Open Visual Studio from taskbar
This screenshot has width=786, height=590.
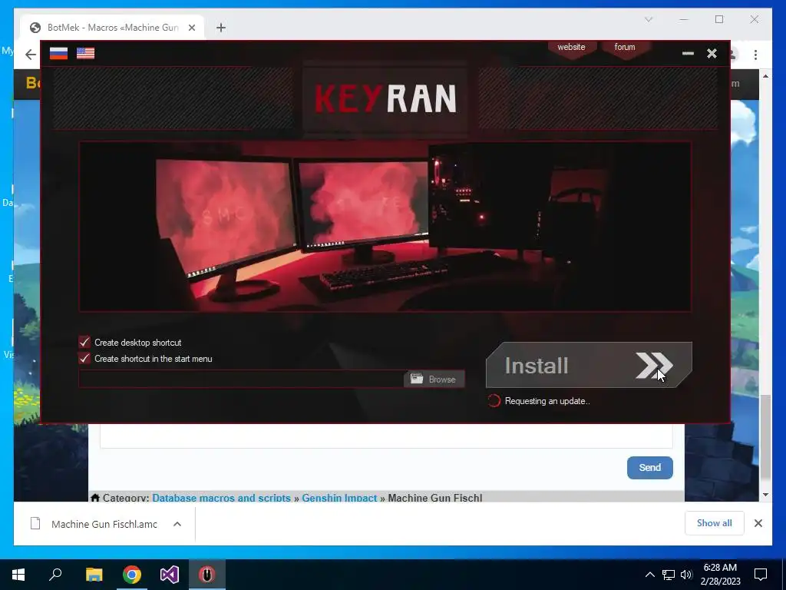pyautogui.click(x=170, y=575)
